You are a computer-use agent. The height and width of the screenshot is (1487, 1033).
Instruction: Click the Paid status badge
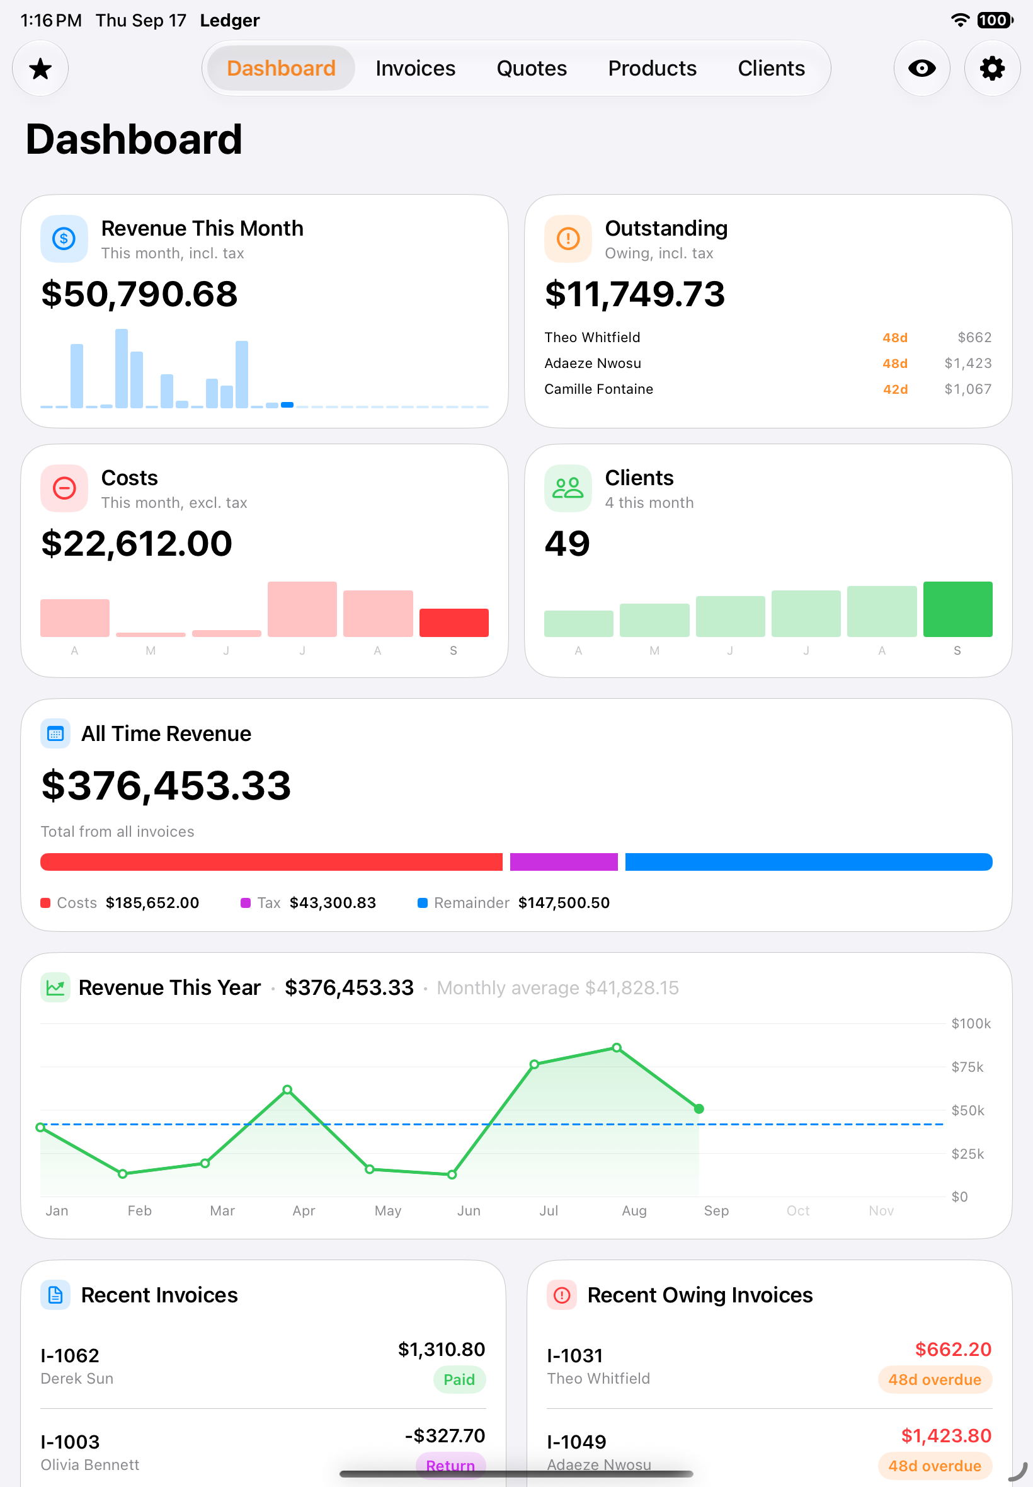click(460, 1379)
